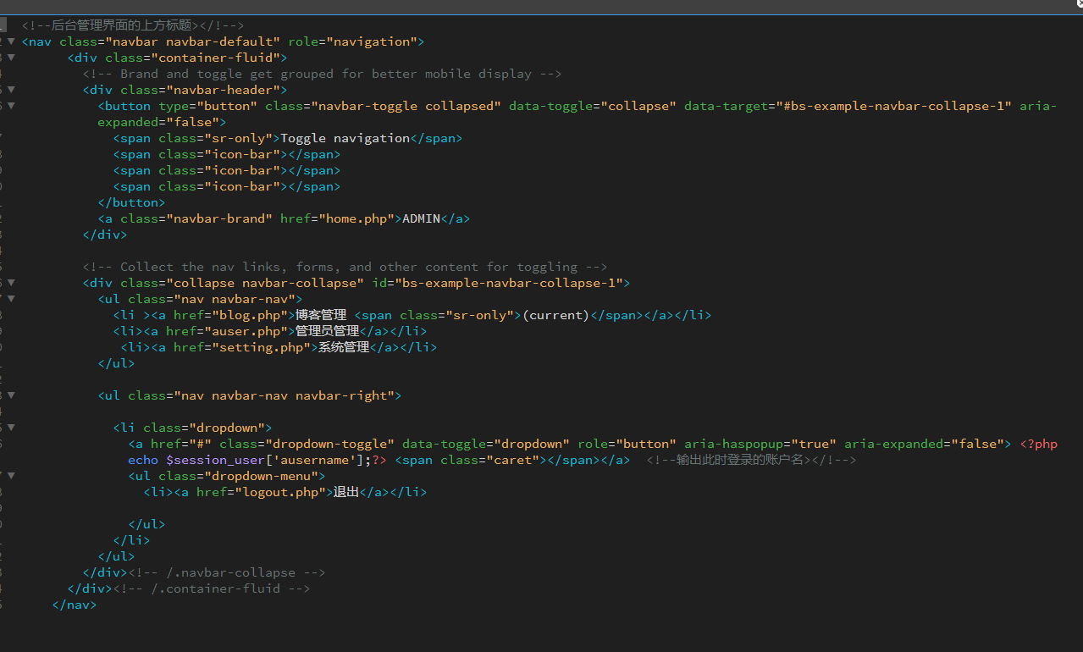Fold the button navbar-toggle block

coord(11,106)
